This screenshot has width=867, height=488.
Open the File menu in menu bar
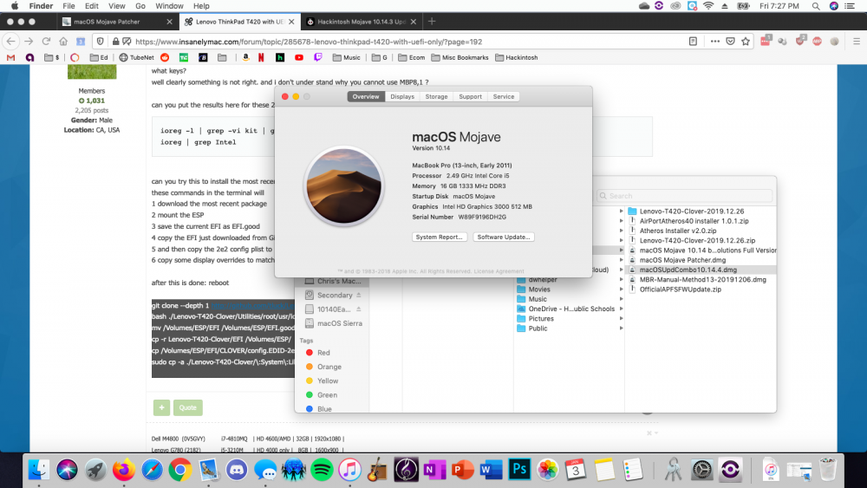tap(68, 6)
